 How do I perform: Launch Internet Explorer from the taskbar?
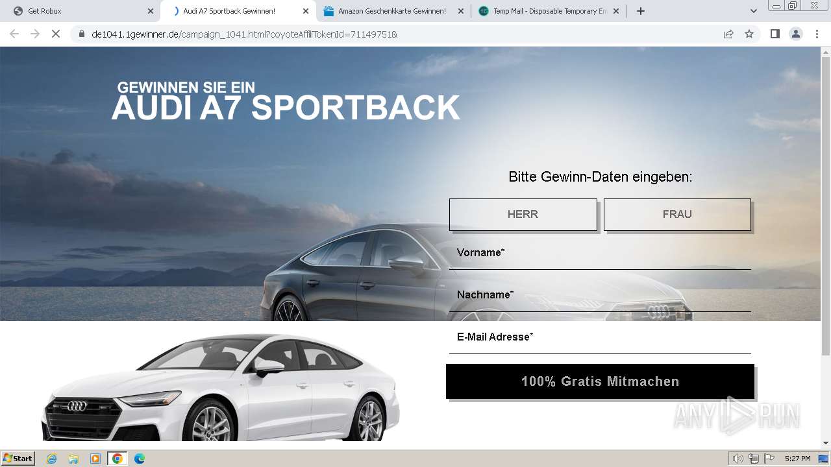click(x=51, y=459)
